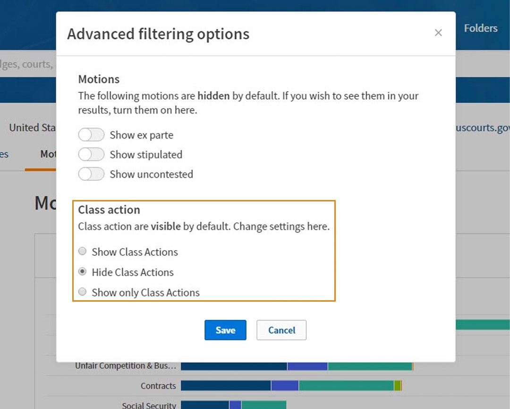Choose the Hide Class Actions radio button
The width and height of the screenshot is (510, 409).
tap(83, 272)
